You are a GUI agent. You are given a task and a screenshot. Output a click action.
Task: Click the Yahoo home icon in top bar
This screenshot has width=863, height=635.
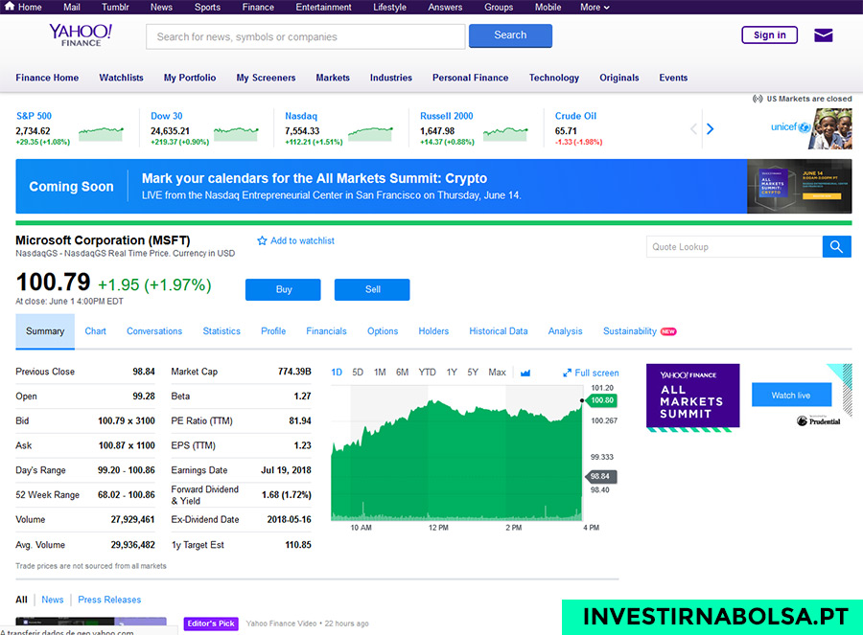tap(10, 6)
